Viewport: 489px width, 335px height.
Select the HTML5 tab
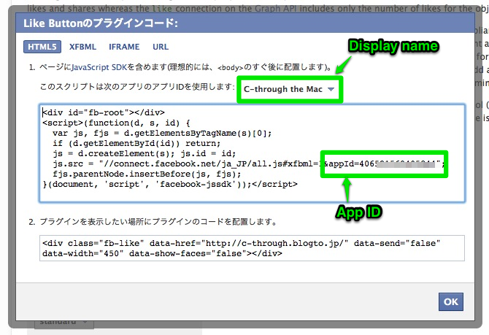click(x=42, y=47)
